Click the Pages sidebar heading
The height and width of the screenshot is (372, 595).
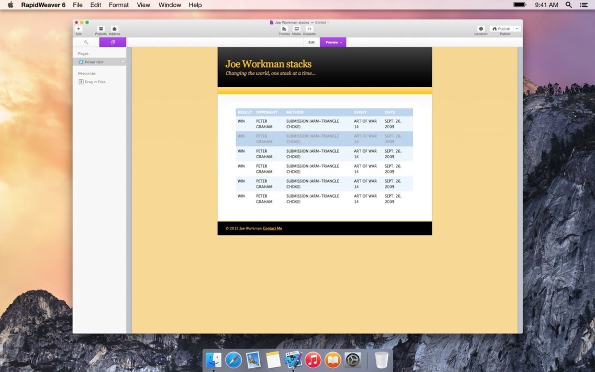click(83, 53)
